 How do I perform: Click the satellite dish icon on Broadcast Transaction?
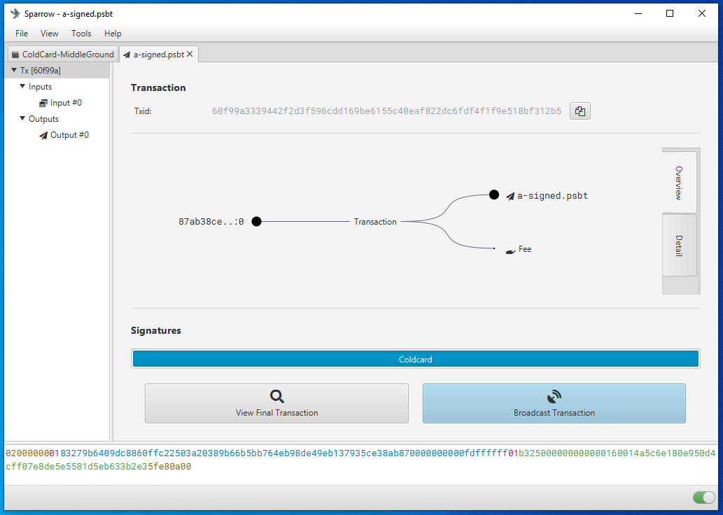(554, 397)
